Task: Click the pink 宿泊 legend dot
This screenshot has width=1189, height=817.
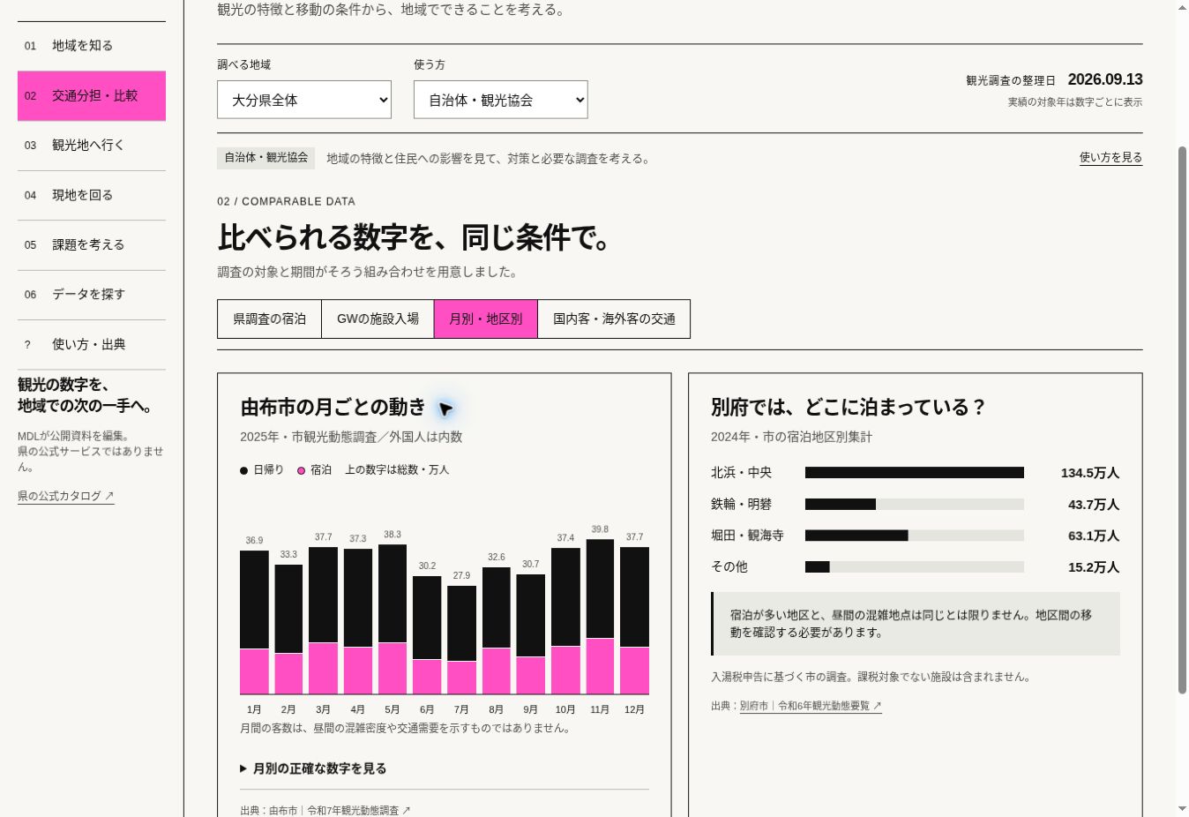Action: 301,470
